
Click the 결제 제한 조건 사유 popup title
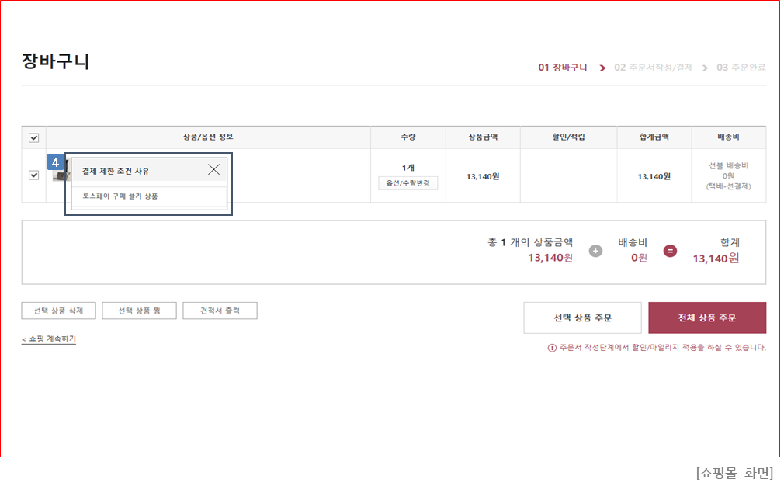[116, 171]
